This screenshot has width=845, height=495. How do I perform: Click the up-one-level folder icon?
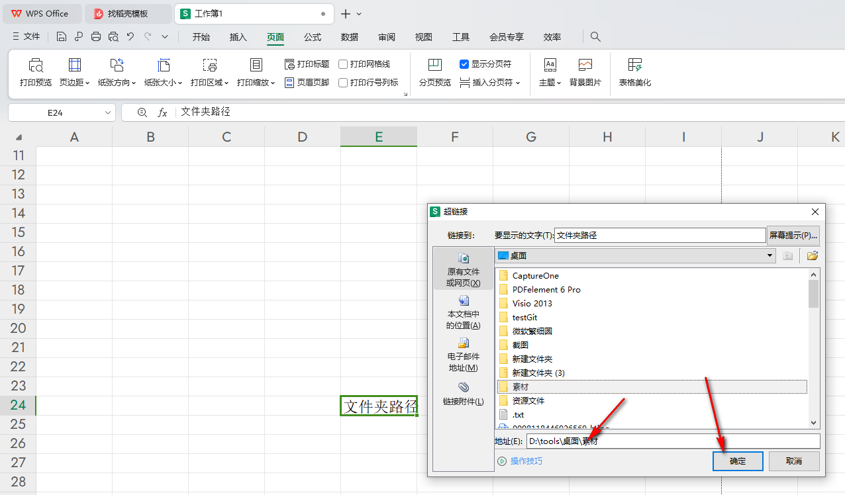point(787,255)
